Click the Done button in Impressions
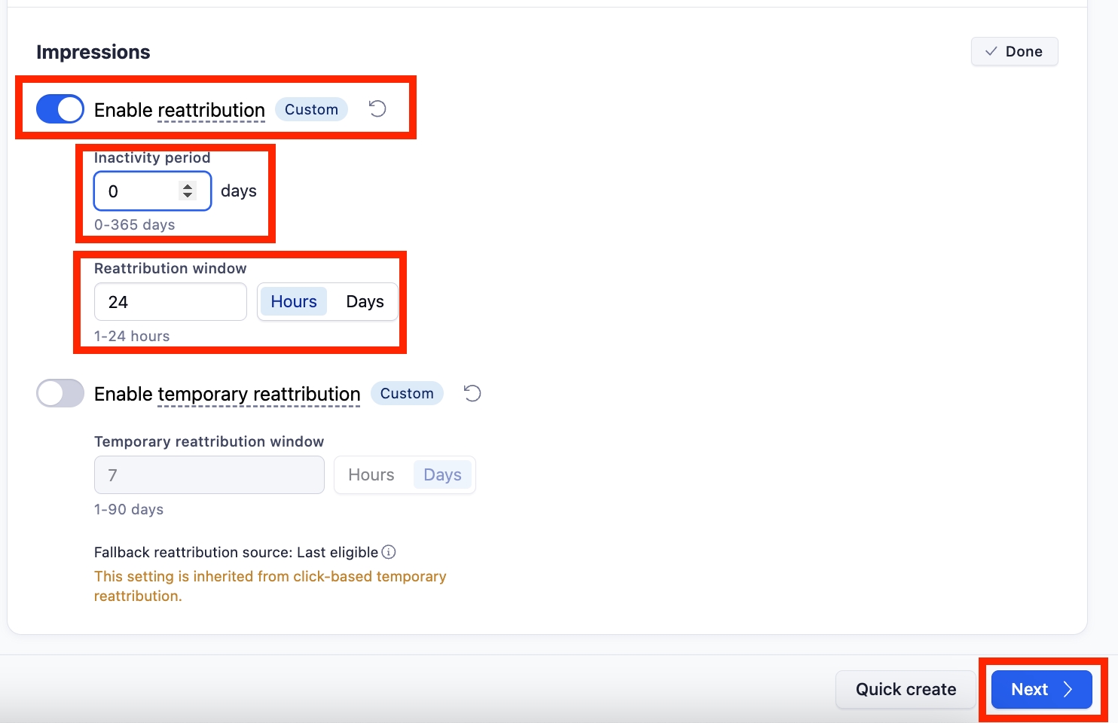The width and height of the screenshot is (1118, 723). [1014, 51]
